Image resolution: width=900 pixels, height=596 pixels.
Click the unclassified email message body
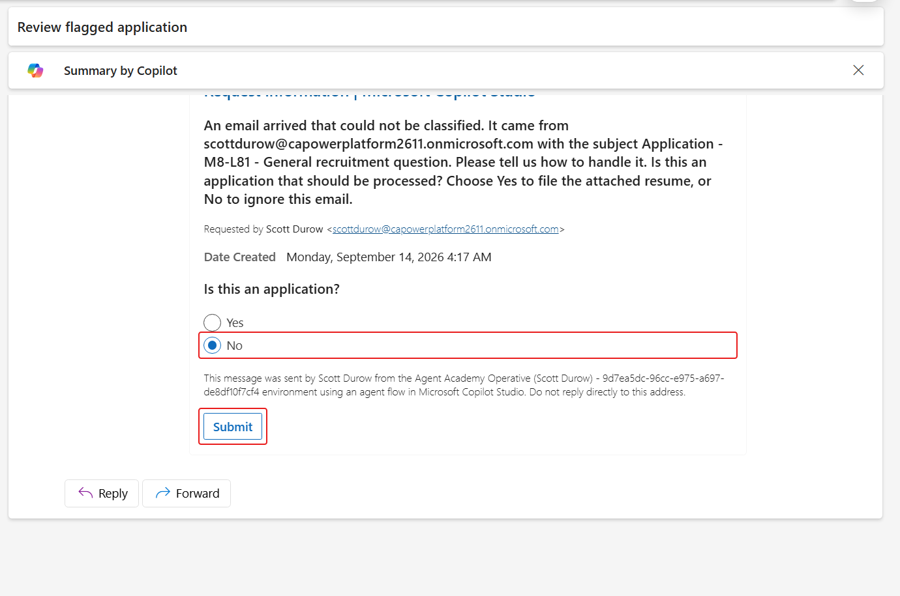click(x=464, y=162)
